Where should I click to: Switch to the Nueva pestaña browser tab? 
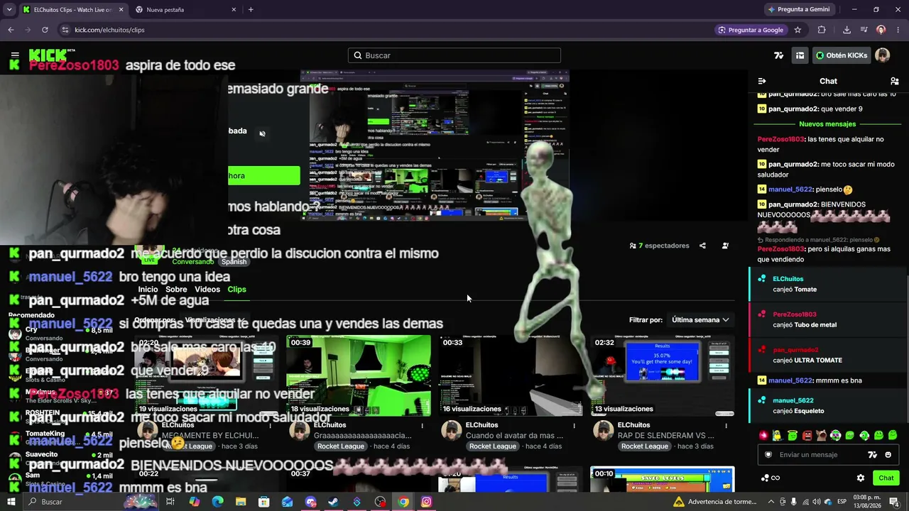185,10
